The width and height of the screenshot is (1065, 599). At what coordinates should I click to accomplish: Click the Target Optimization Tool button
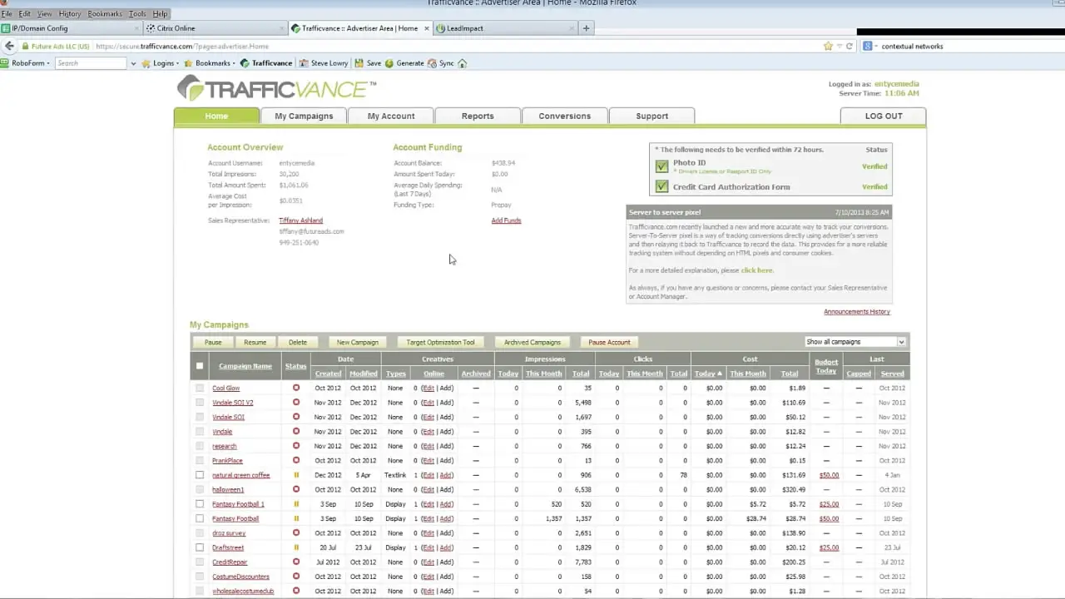tap(440, 342)
